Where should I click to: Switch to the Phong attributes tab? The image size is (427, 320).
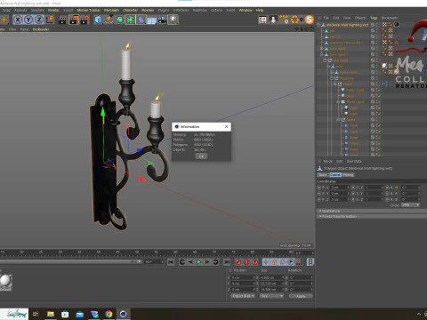click(x=348, y=175)
